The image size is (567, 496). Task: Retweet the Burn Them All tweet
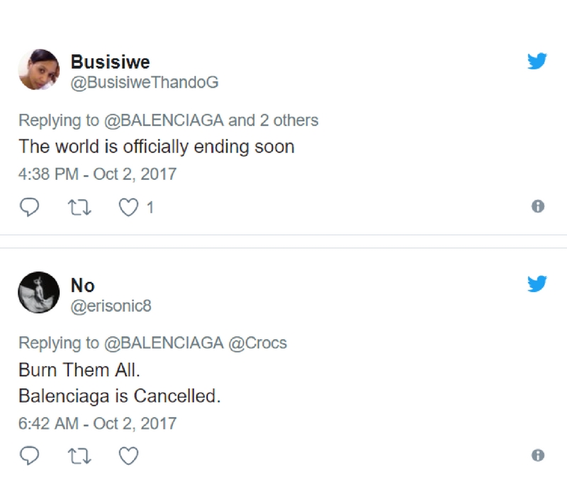coord(78,456)
